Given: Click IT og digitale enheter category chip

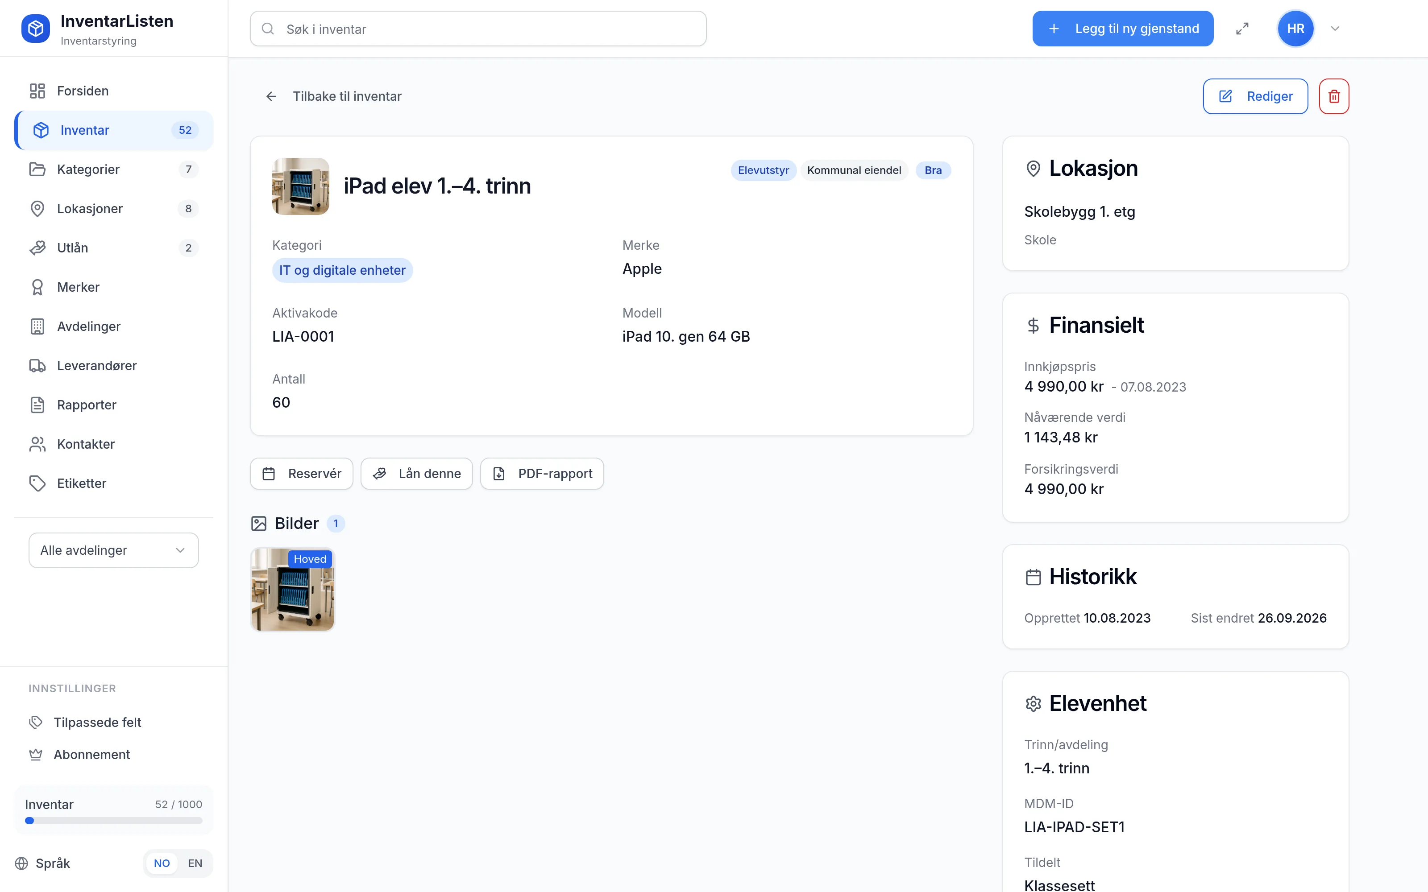Looking at the screenshot, I should point(342,270).
